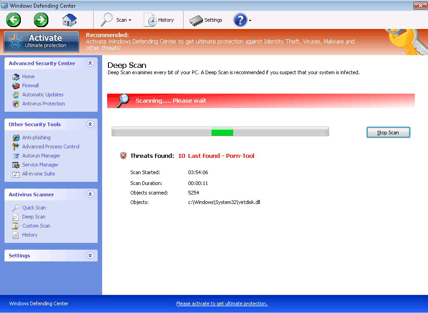The width and height of the screenshot is (428, 313).
Task: Collapse the Advanced Security Center panel
Action: click(x=90, y=63)
